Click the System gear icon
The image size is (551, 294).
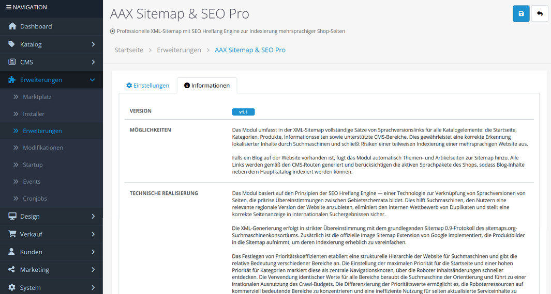(x=12, y=287)
